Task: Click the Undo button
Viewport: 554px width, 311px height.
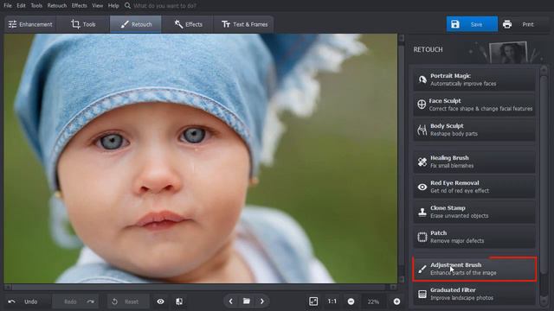Action: click(x=23, y=301)
